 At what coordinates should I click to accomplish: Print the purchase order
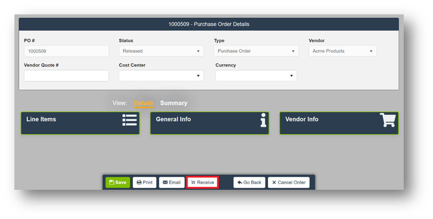[x=144, y=183]
